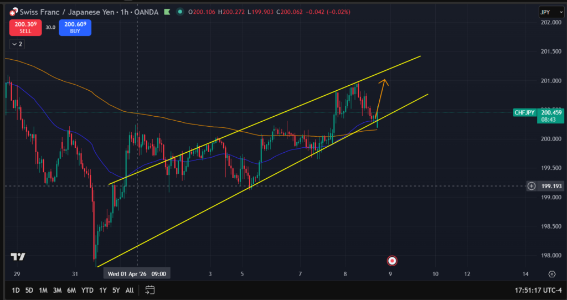Click the CHFJPY price label on the scale
The image size is (567, 300).
tap(524, 113)
